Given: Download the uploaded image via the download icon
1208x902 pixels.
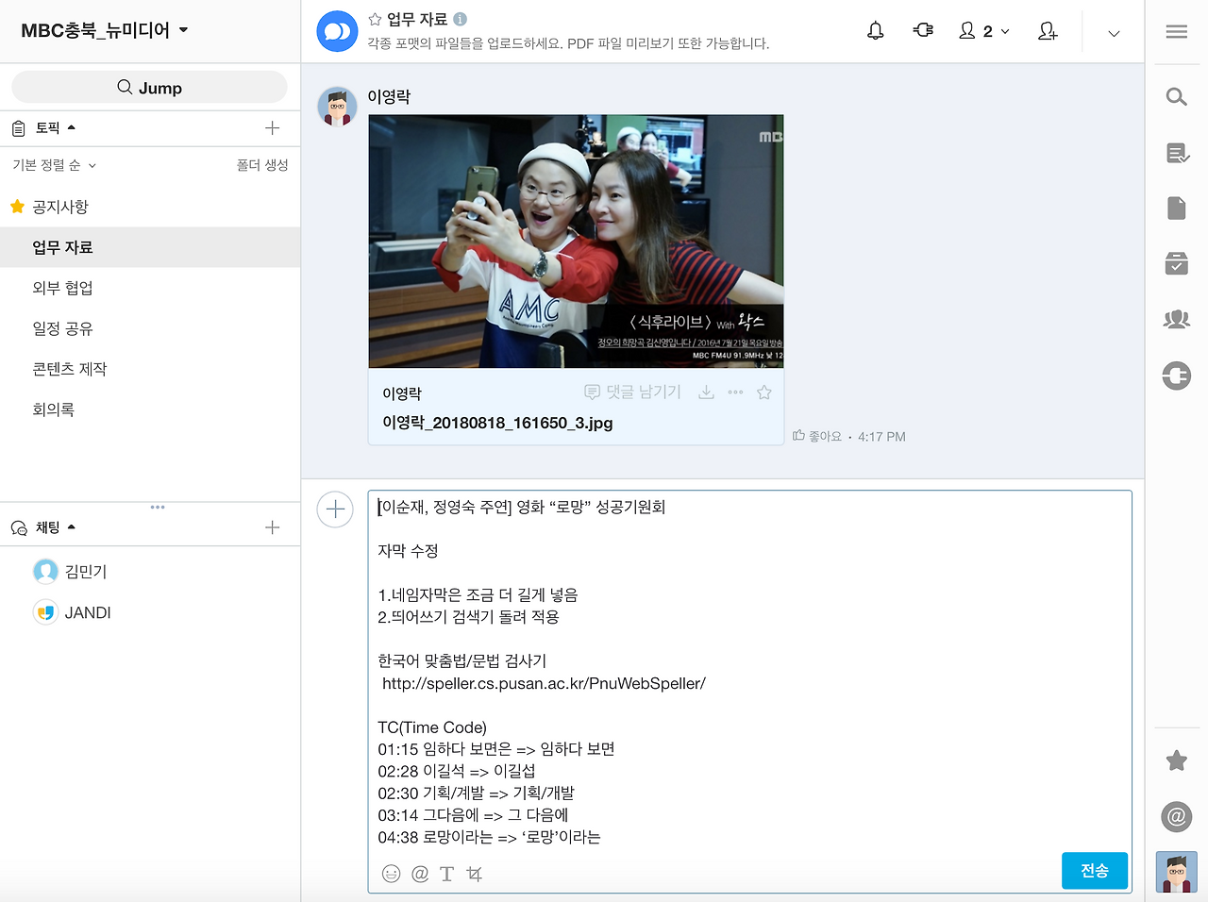Looking at the screenshot, I should [706, 392].
